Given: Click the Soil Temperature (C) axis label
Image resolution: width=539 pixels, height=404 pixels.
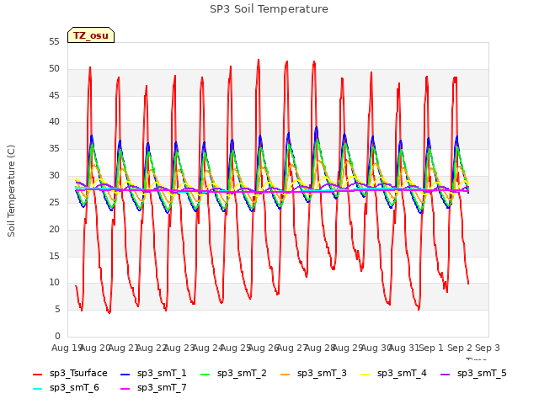Looking at the screenshot, I should click(x=11, y=191).
